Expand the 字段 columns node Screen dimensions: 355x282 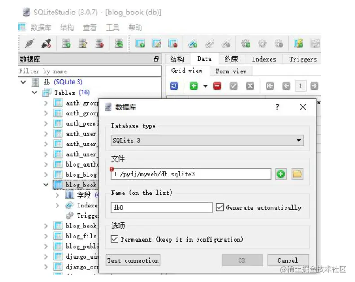pyautogui.click(x=57, y=195)
